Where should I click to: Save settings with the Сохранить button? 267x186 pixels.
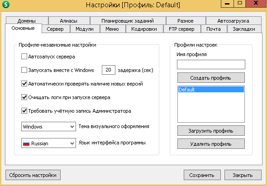pos(202,175)
